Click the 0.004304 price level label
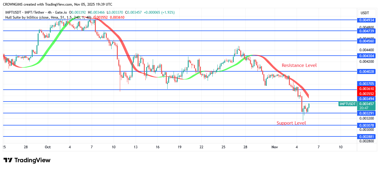This screenshot has height=169, width=380. (x=367, y=56)
